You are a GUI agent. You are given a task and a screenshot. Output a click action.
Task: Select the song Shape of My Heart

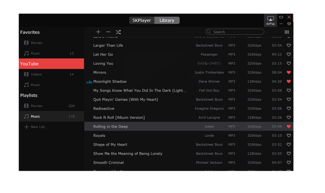tap(110, 145)
